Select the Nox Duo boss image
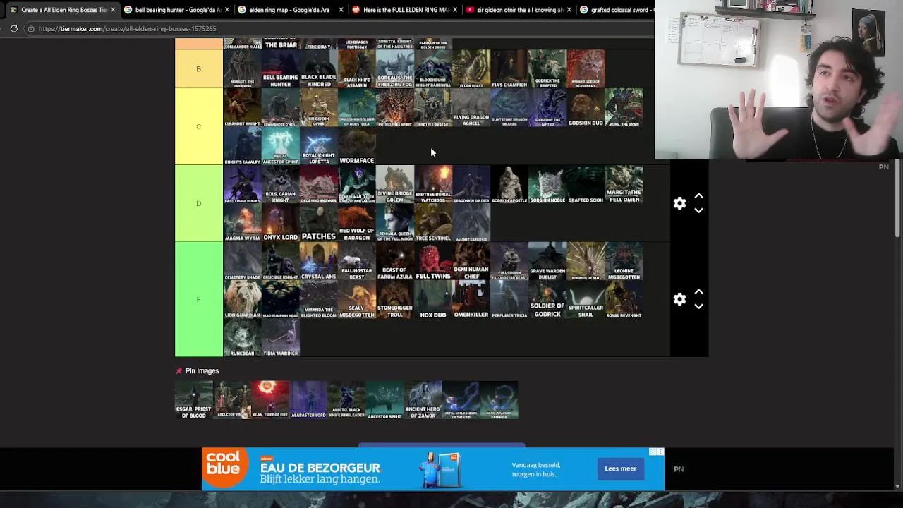 pyautogui.click(x=433, y=299)
